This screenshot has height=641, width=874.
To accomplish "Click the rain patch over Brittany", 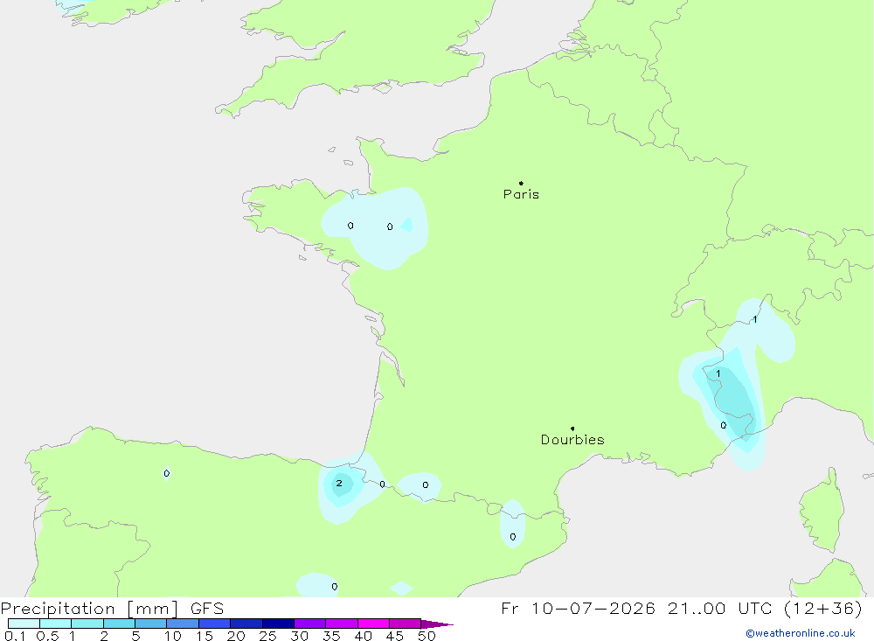I will click(375, 228).
